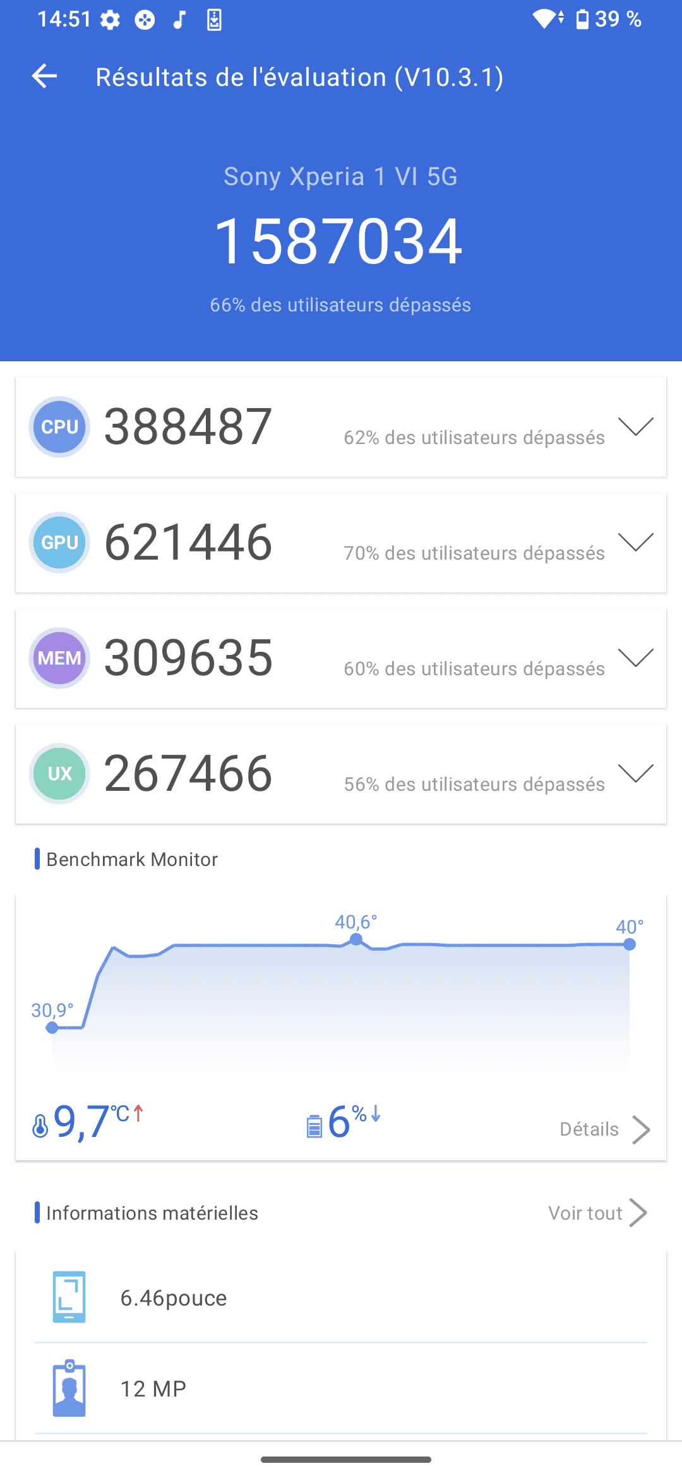This screenshot has height=1478, width=682.
Task: Tap the 40,6° peak temperature point
Action: tap(356, 939)
